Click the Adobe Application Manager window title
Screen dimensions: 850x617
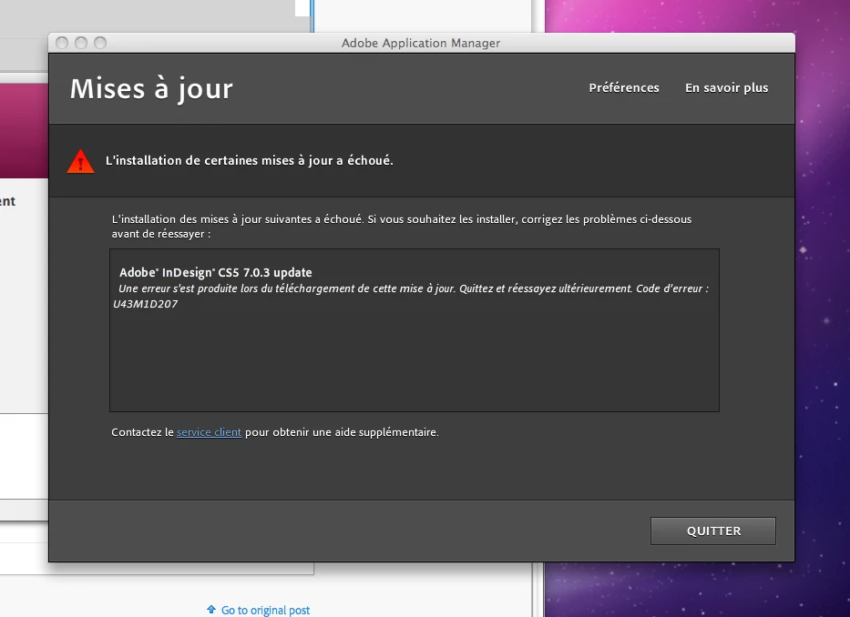[421, 43]
